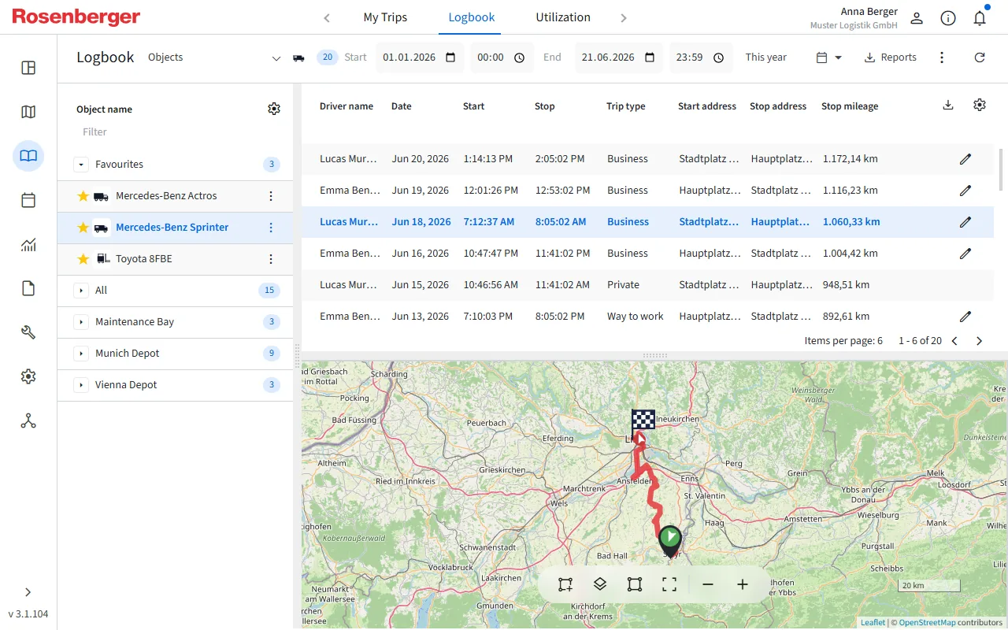
Task: Open the Reports download button
Action: tap(891, 57)
